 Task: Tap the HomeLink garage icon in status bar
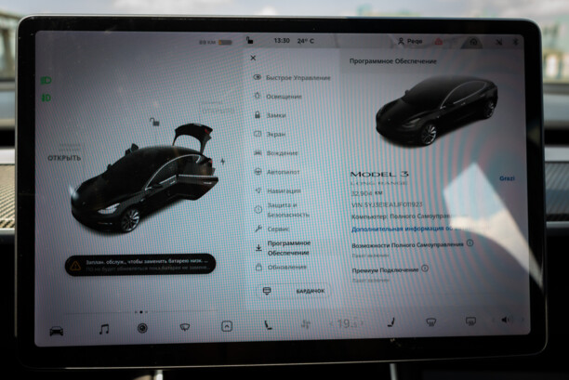(x=473, y=43)
